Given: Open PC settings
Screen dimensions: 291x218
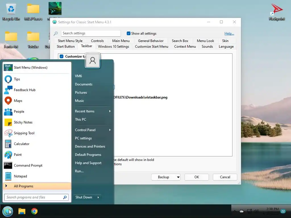Looking at the screenshot, I should pyautogui.click(x=93, y=138).
